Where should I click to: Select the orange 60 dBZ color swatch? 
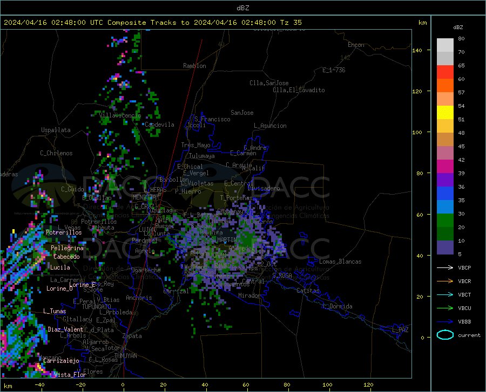(445, 86)
